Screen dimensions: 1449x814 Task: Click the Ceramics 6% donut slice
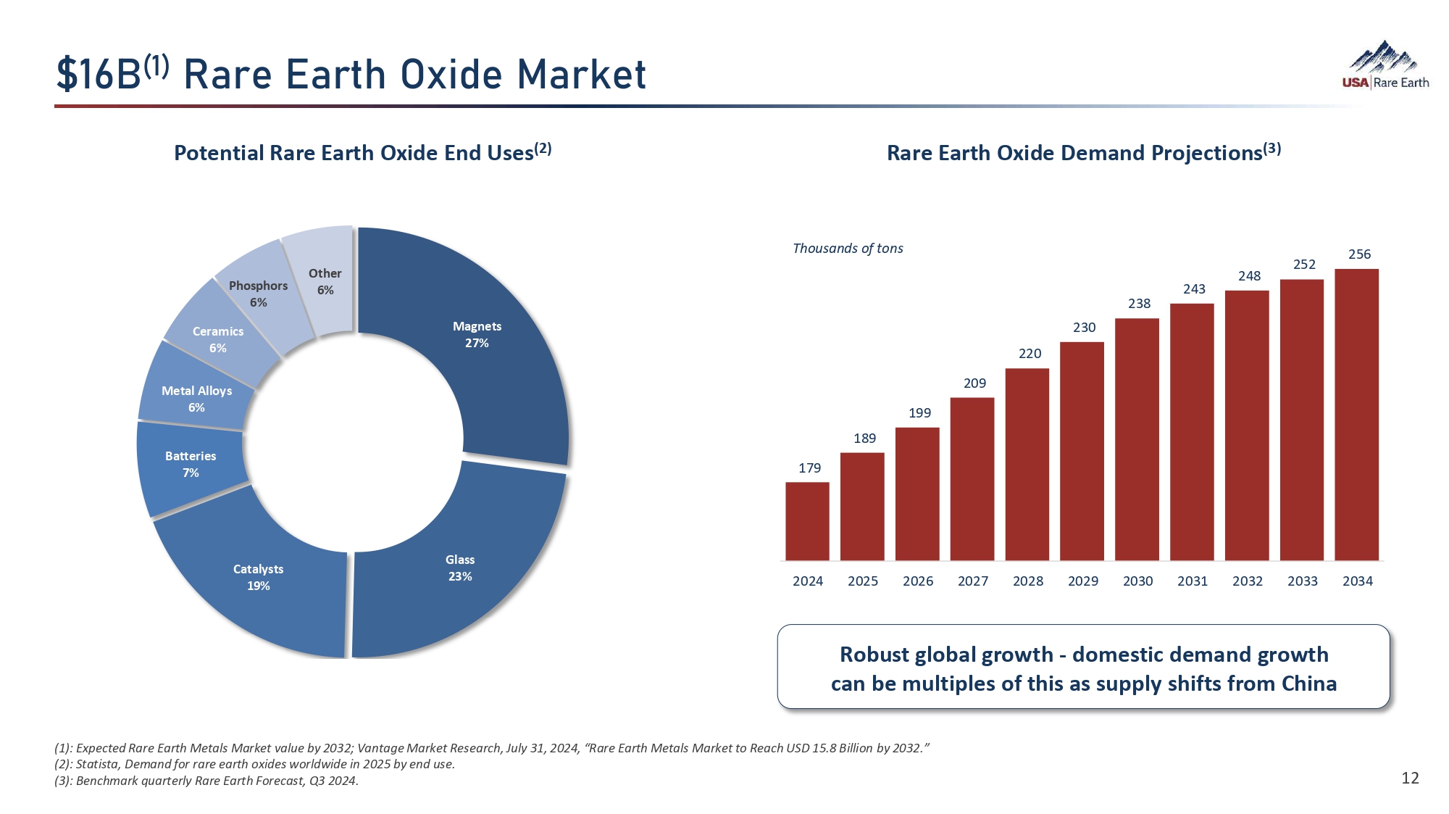[x=218, y=339]
